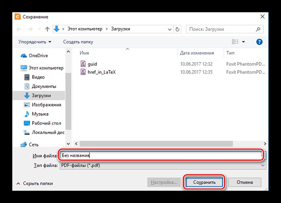This screenshot has width=281, height=203.
Task: Click Создать папку in the toolbar
Action: pos(78,42)
